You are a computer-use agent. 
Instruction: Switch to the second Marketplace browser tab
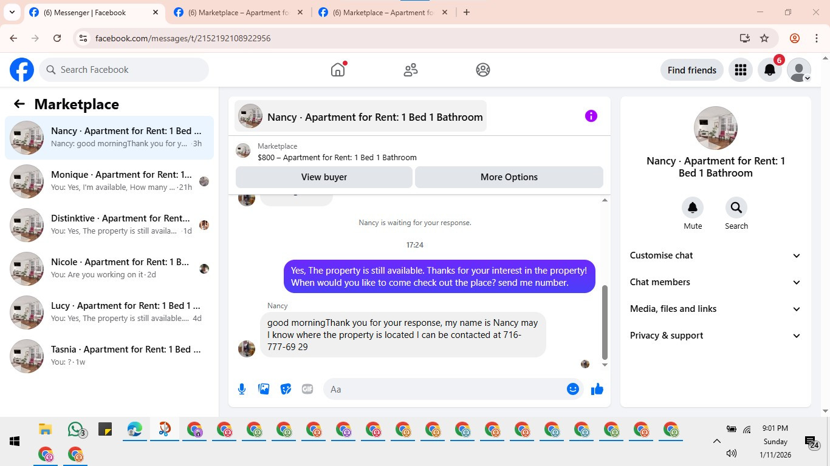(x=239, y=12)
